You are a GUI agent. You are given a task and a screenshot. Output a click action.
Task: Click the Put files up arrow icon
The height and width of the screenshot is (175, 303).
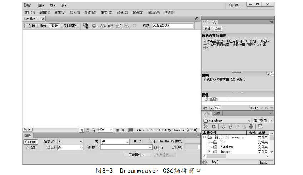click(230, 127)
